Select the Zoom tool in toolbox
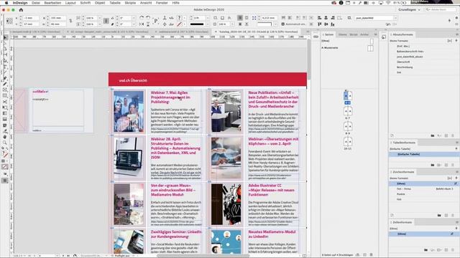Viewport: 460px width, 258px height. pyautogui.click(x=5, y=143)
